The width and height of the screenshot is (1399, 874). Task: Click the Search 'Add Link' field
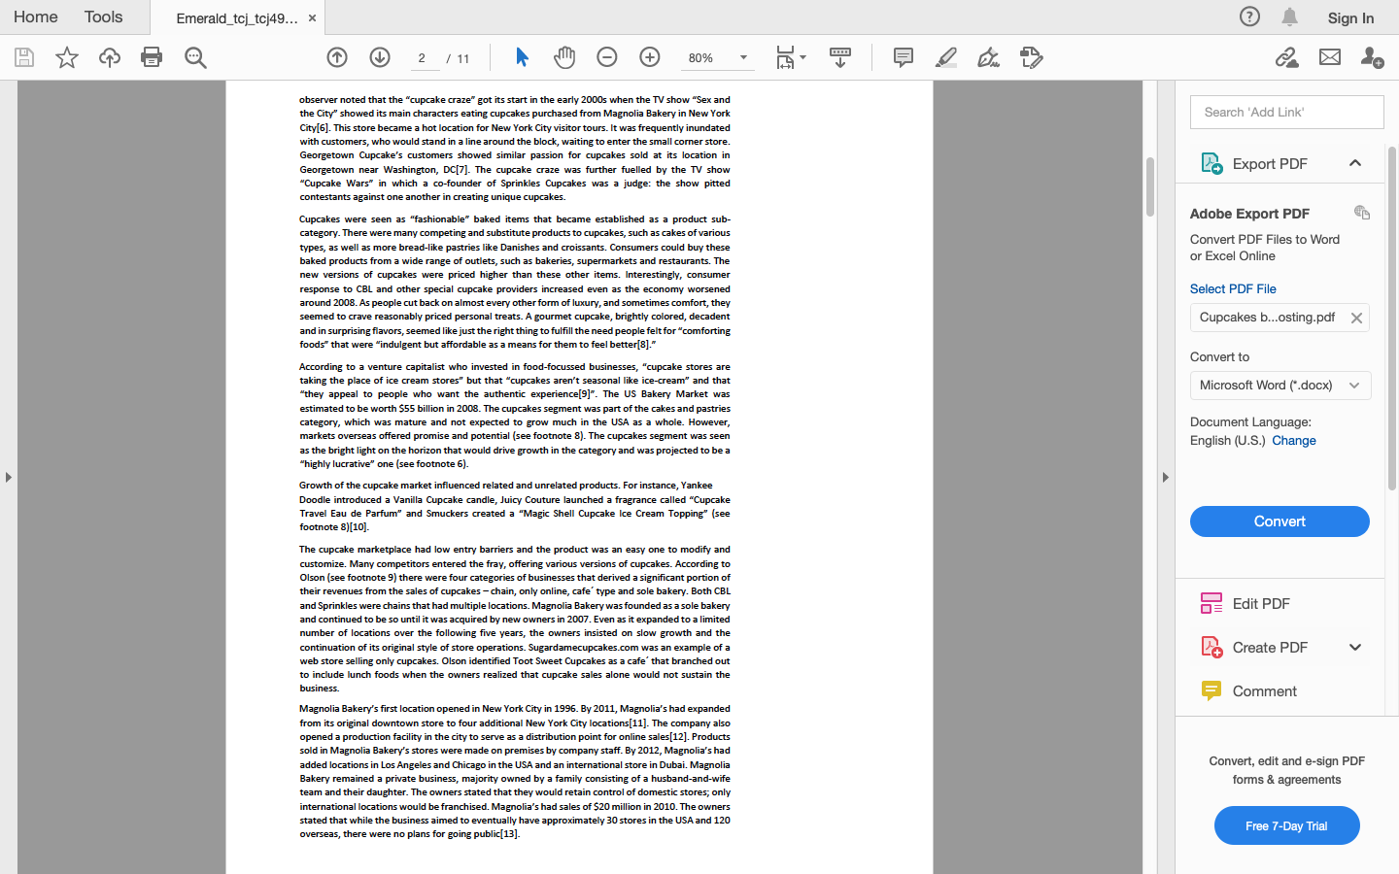click(x=1286, y=112)
